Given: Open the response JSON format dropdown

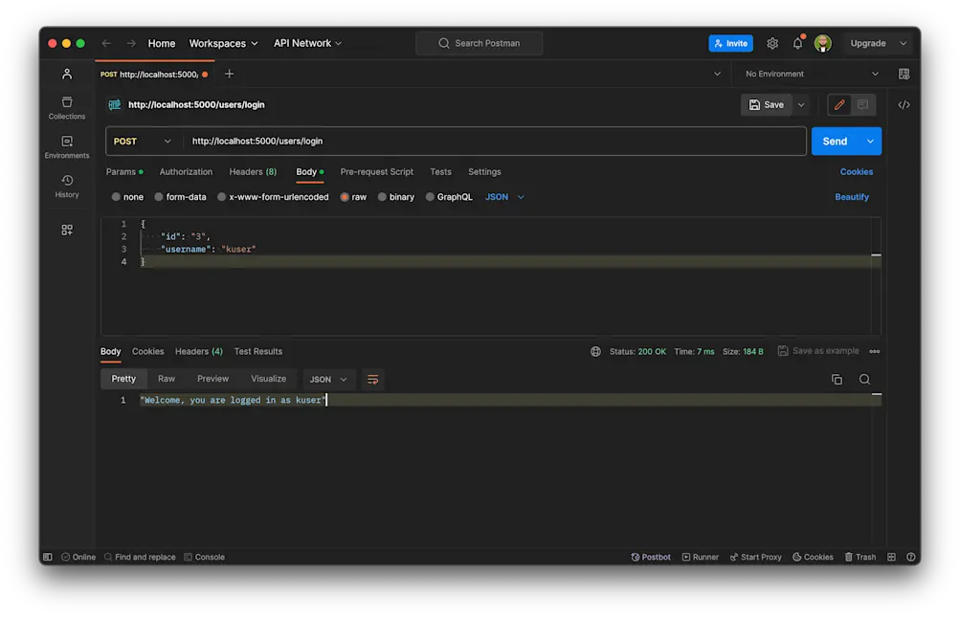Looking at the screenshot, I should click(328, 380).
